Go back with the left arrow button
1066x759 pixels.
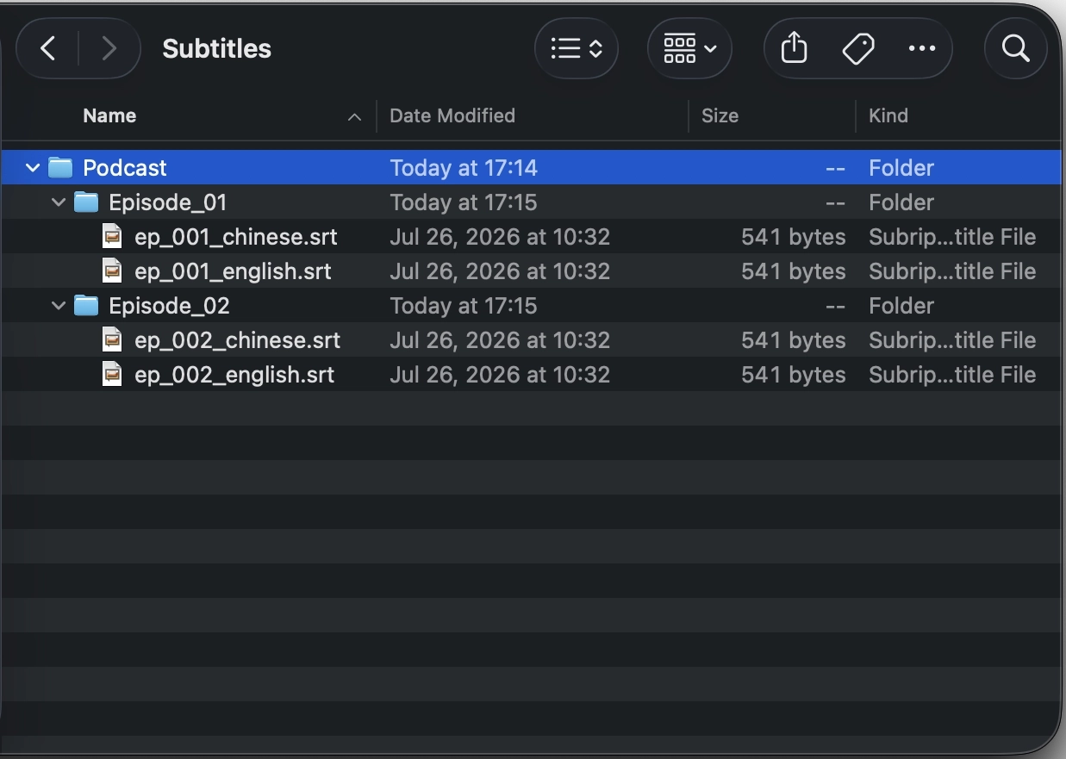(48, 49)
